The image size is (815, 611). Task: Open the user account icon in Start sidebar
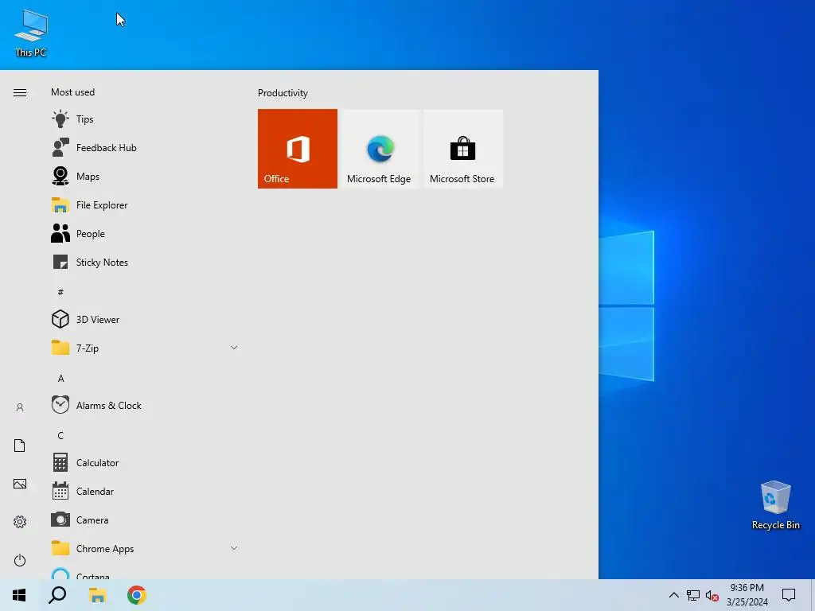[x=20, y=407]
